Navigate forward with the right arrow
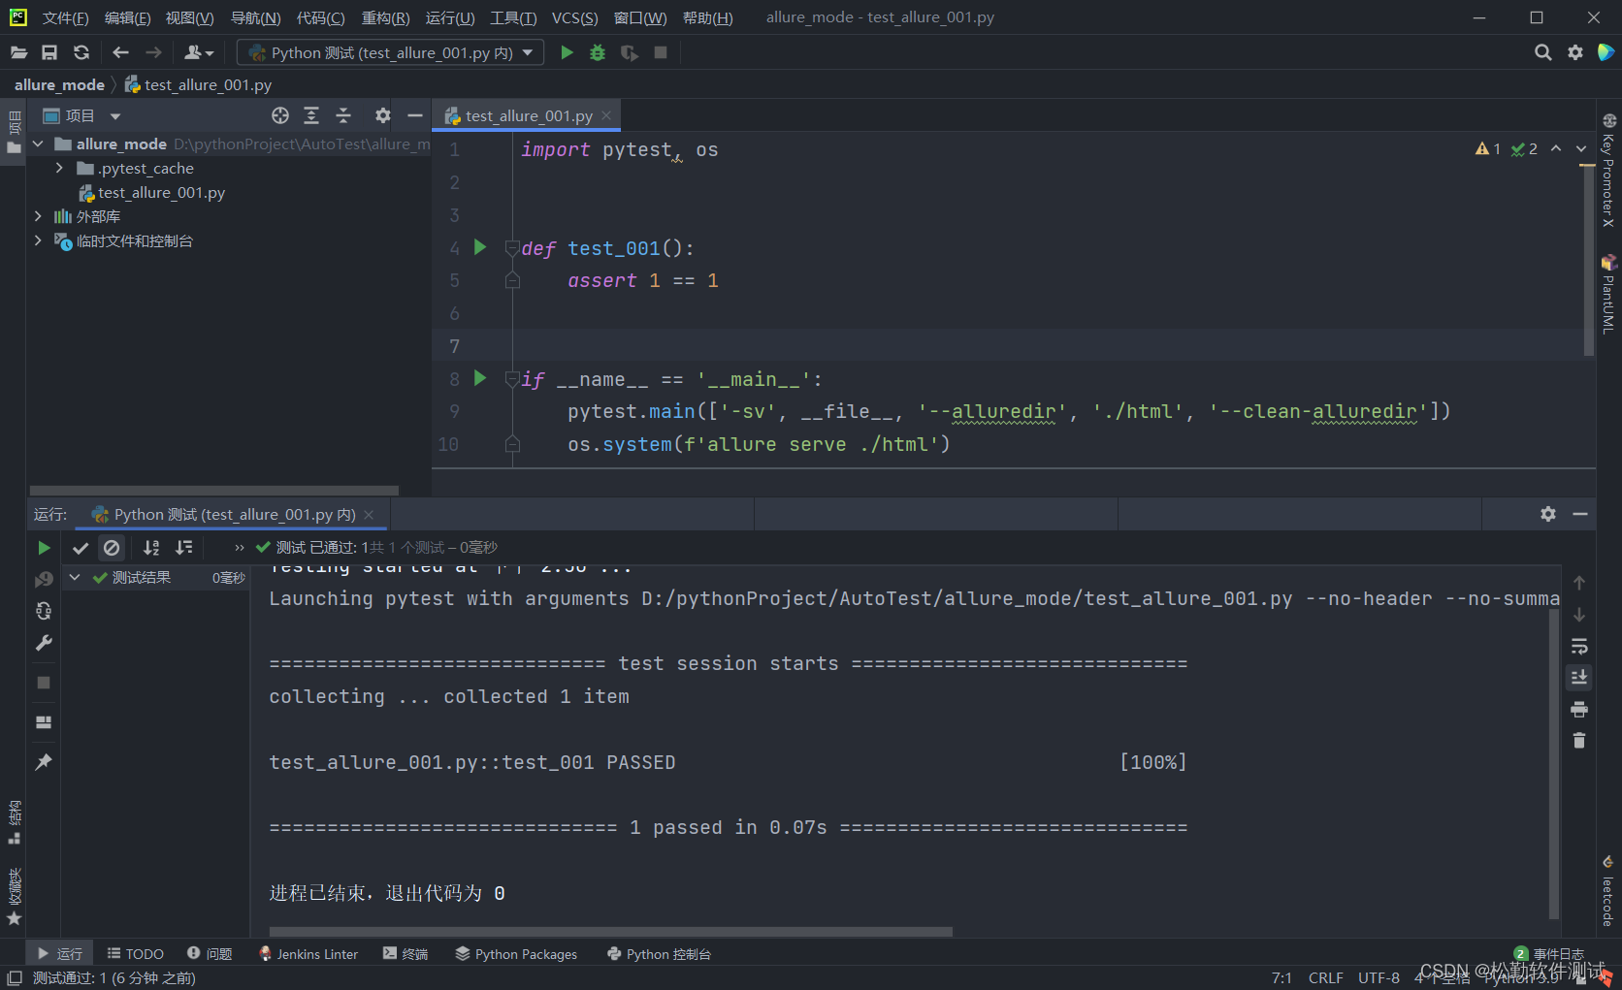 point(153,52)
